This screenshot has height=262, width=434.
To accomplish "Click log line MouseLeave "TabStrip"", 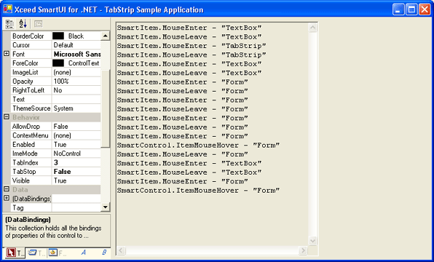I will (x=192, y=55).
